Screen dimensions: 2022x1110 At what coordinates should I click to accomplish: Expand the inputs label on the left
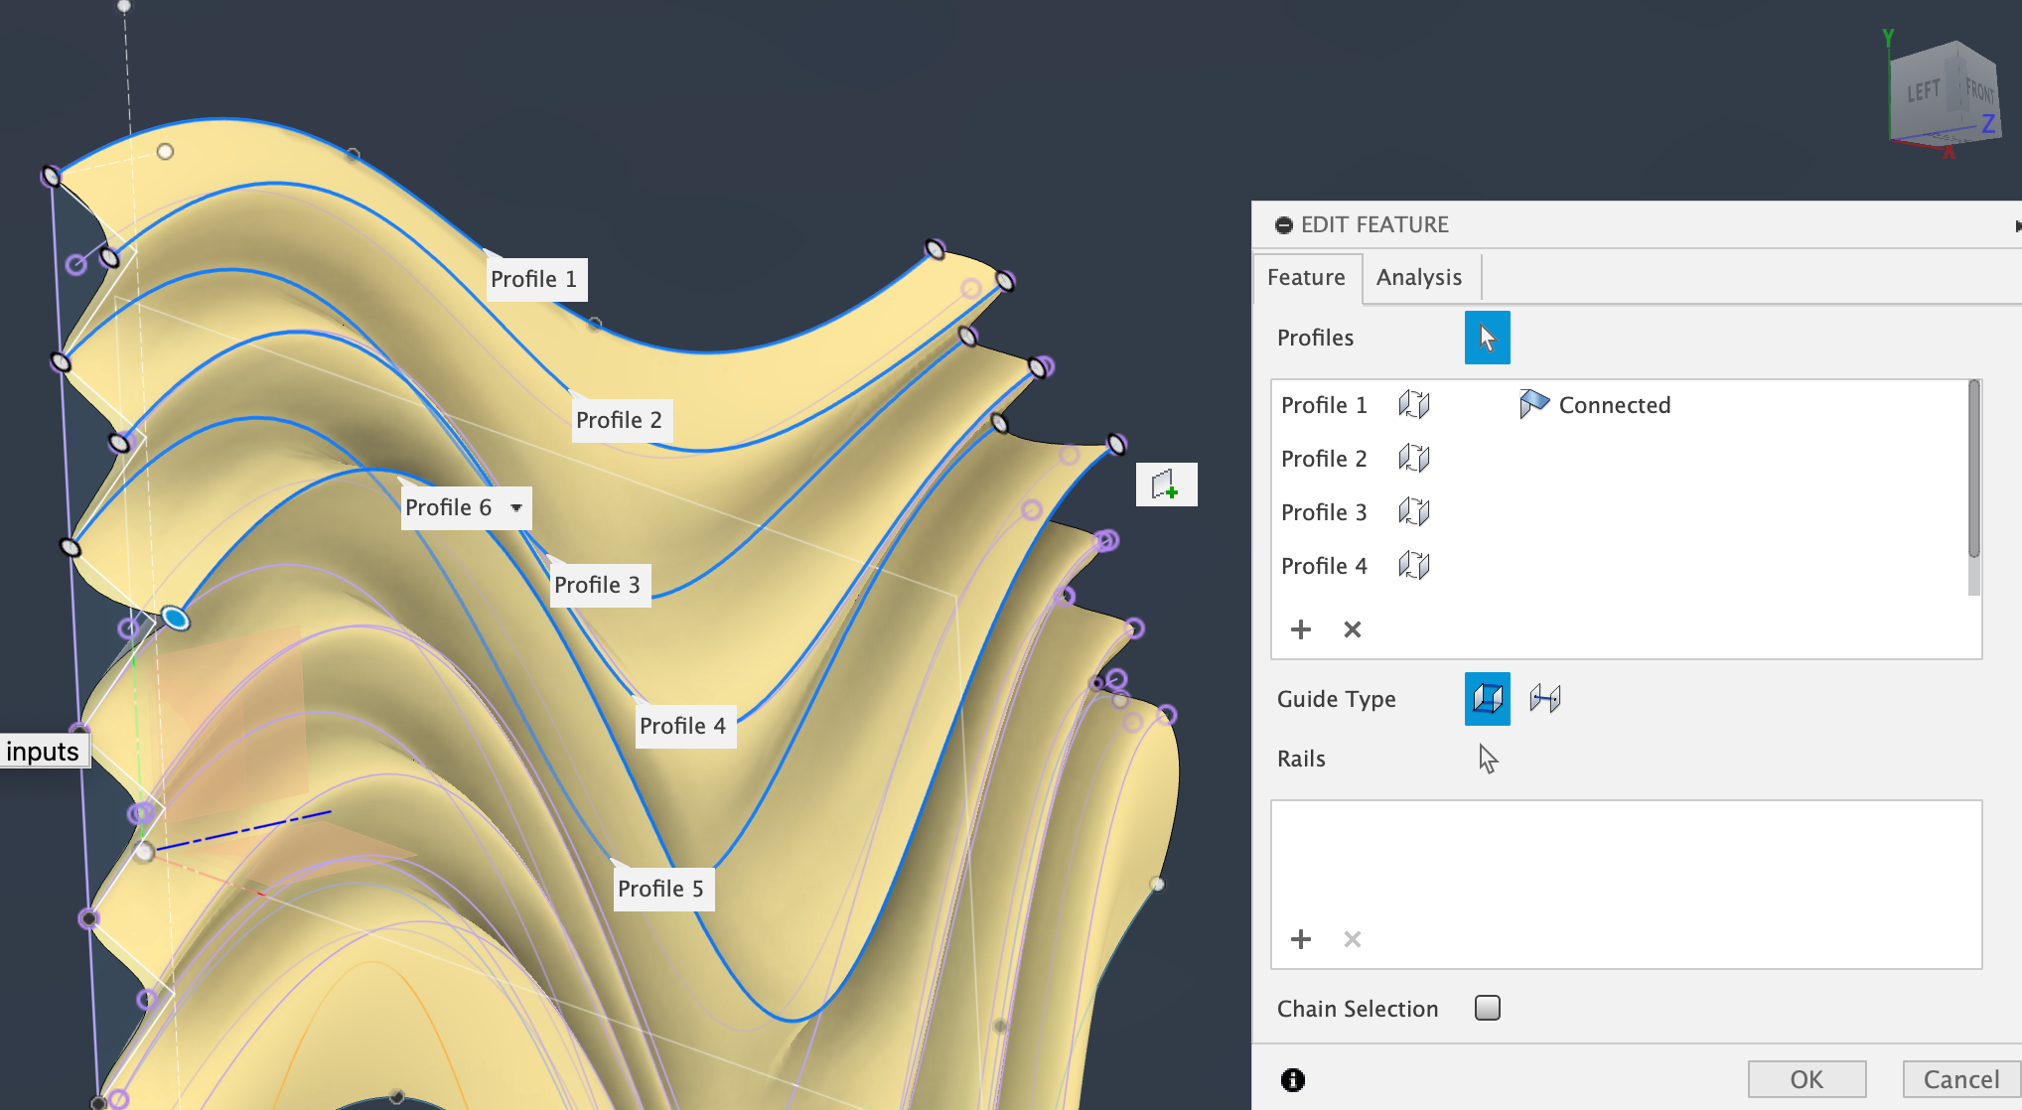coord(41,750)
